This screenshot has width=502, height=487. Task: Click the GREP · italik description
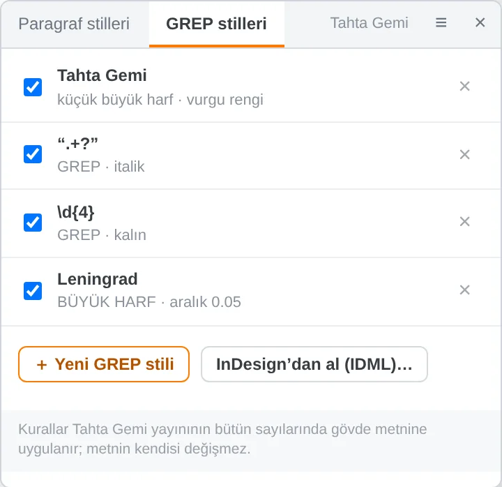(101, 167)
